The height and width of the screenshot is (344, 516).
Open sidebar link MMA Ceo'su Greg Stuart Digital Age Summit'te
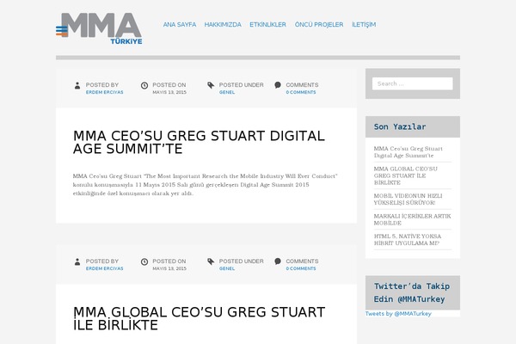408,152
